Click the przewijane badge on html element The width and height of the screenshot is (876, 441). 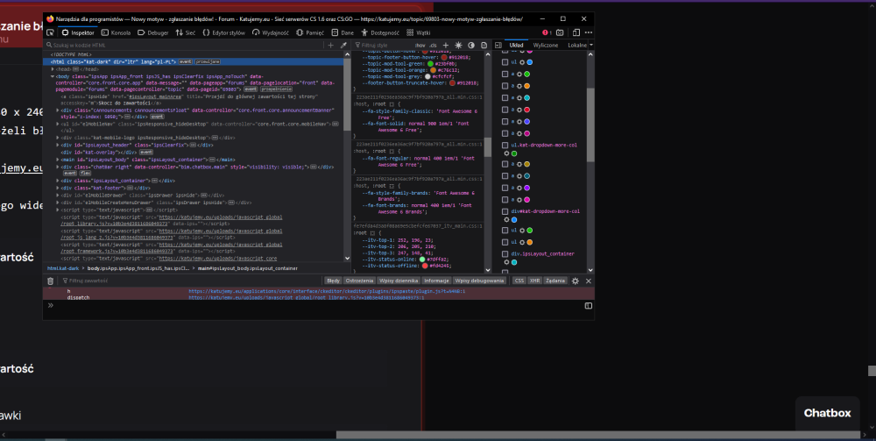pos(208,62)
